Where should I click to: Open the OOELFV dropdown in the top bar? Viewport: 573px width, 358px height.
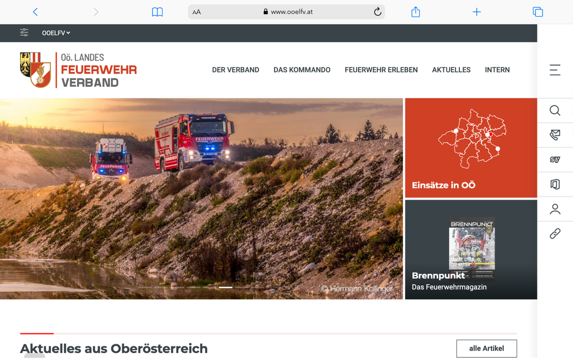pos(56,33)
